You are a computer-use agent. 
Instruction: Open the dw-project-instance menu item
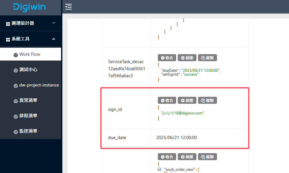pos(39,85)
